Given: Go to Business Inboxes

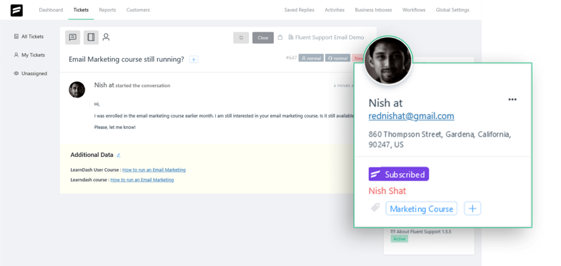Looking at the screenshot, I should pos(373,10).
